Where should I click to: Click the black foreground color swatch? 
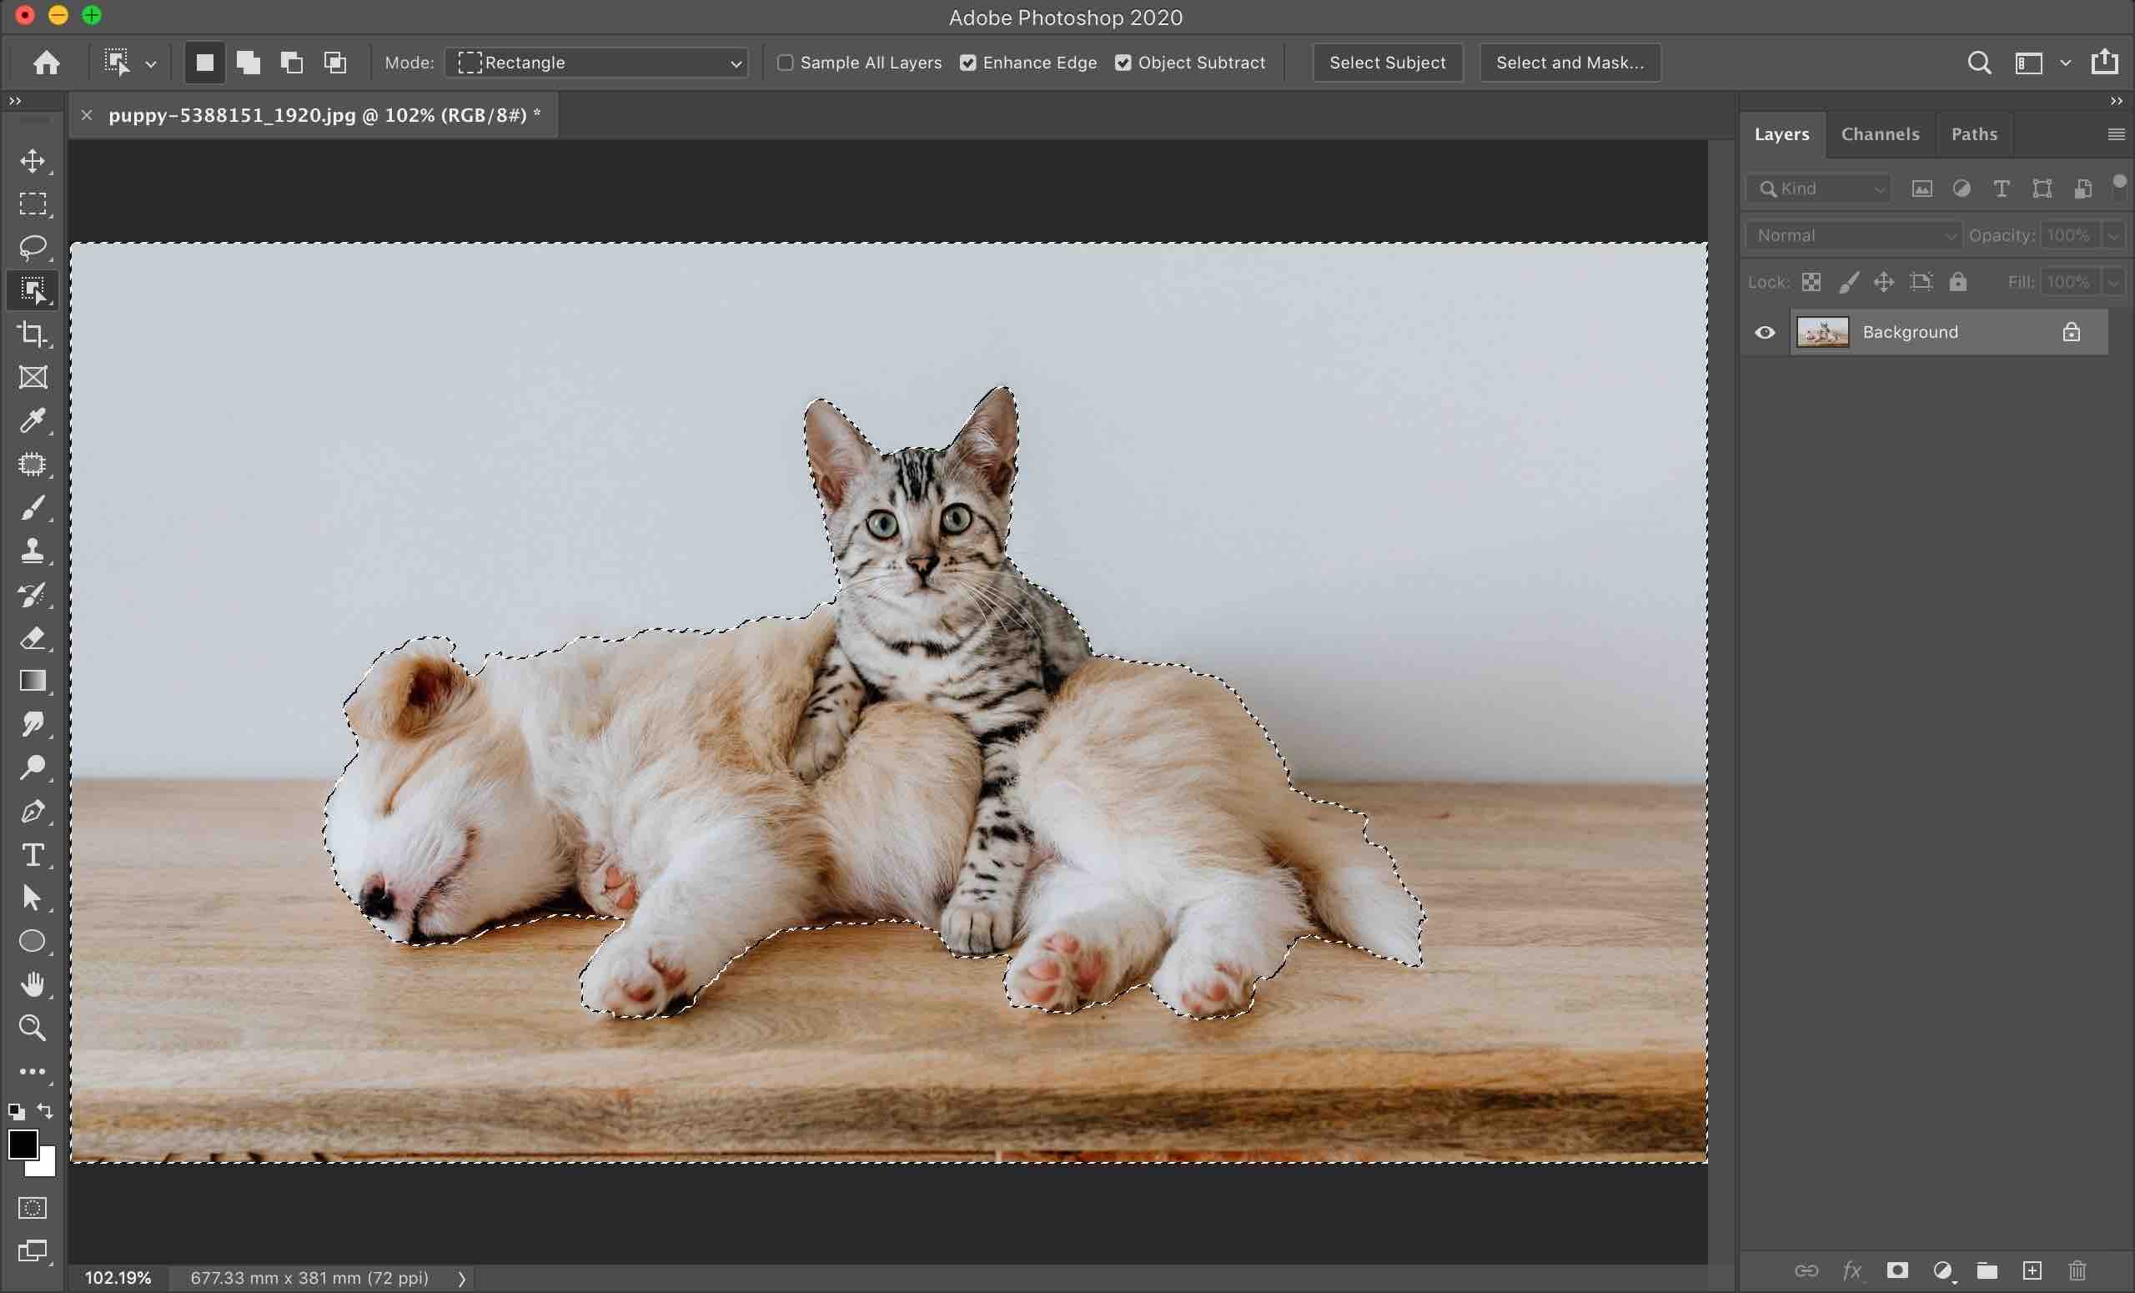(x=22, y=1144)
